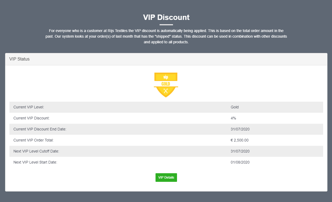332x202 pixels.
Task: Click the VIP Discount page title
Action: click(x=166, y=17)
